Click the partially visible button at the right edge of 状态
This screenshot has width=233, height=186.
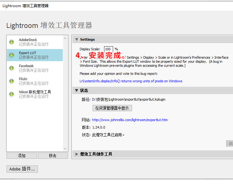(x=230, y=143)
